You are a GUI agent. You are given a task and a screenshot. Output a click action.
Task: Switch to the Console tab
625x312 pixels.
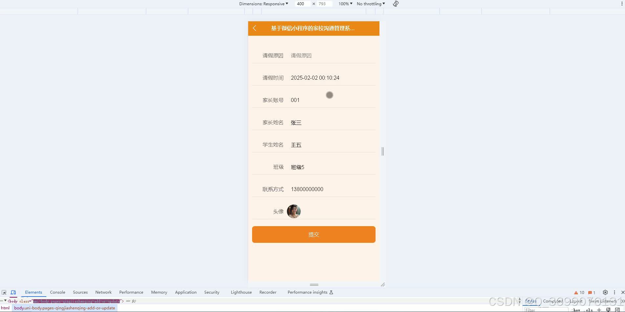57,292
